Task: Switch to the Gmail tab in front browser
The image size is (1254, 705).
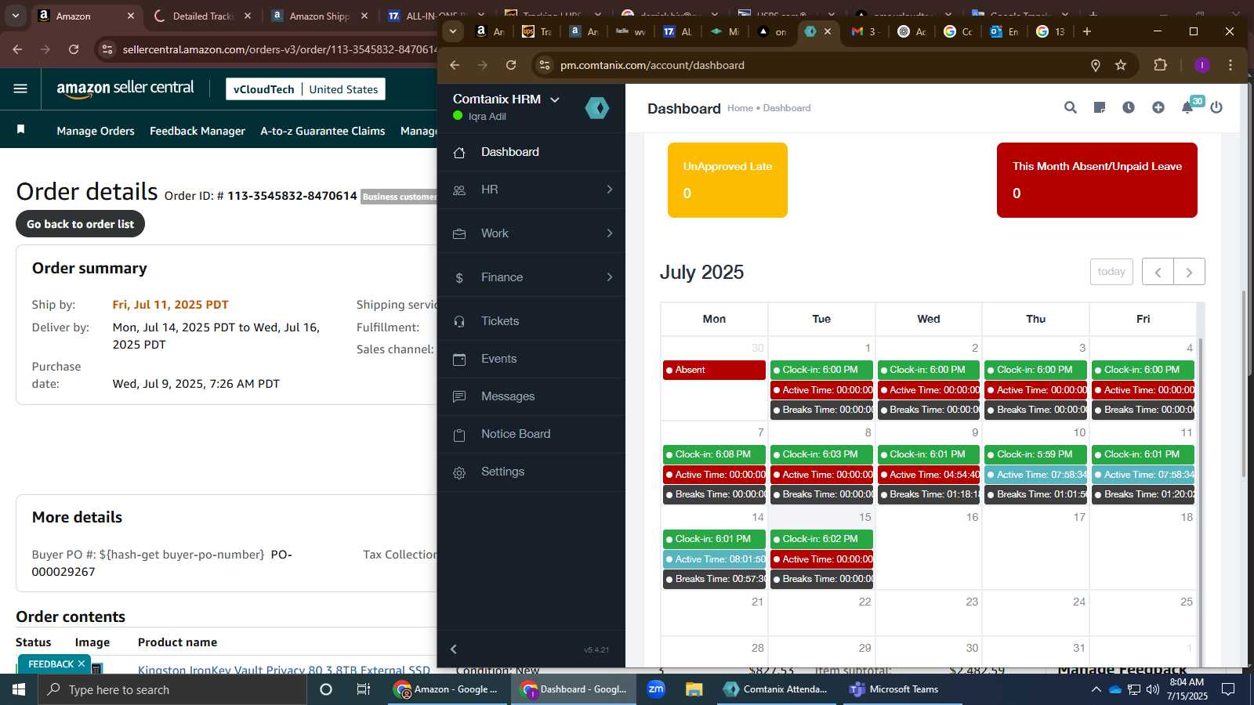Action: pyautogui.click(x=866, y=31)
